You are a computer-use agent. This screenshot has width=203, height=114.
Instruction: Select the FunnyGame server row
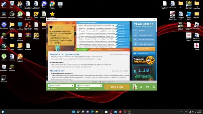coord(103,34)
